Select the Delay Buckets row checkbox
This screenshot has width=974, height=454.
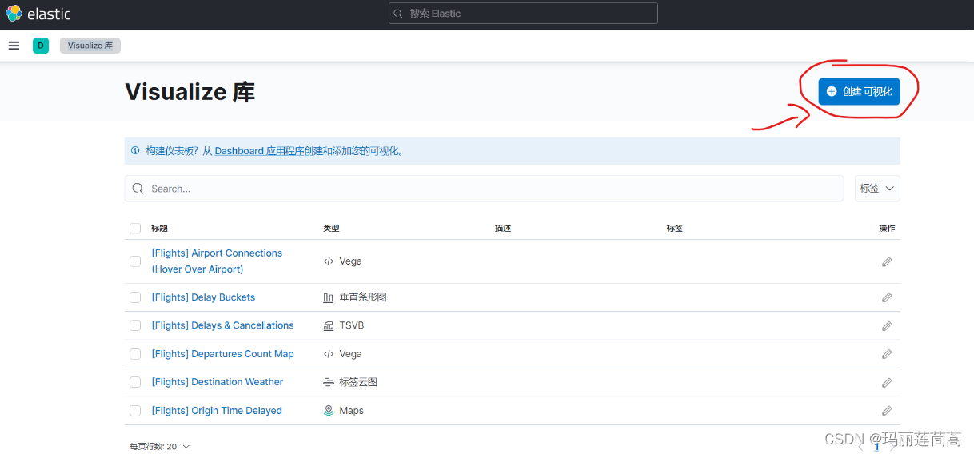click(x=135, y=297)
